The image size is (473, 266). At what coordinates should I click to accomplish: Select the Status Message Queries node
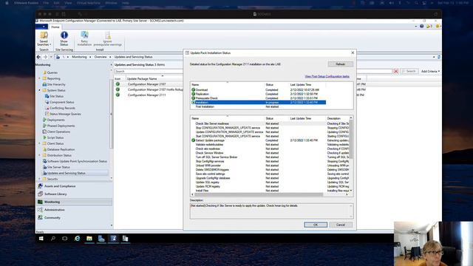tap(65, 114)
